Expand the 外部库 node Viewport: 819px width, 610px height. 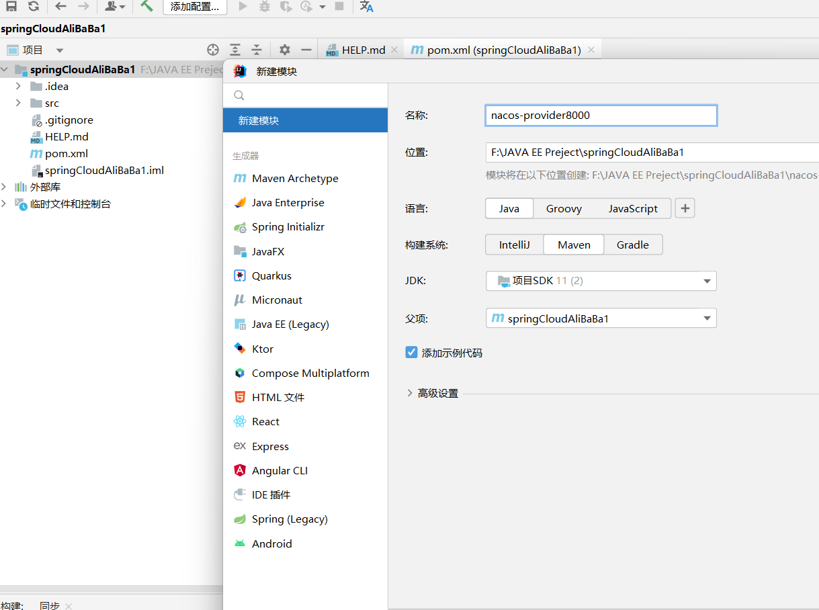pos(4,187)
